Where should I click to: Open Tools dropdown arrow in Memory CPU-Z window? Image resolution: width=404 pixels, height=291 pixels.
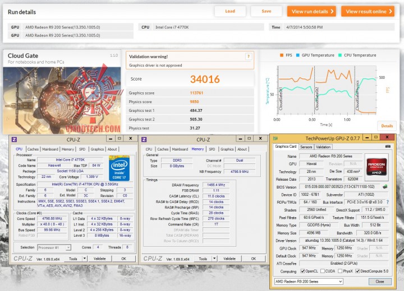click(214, 259)
